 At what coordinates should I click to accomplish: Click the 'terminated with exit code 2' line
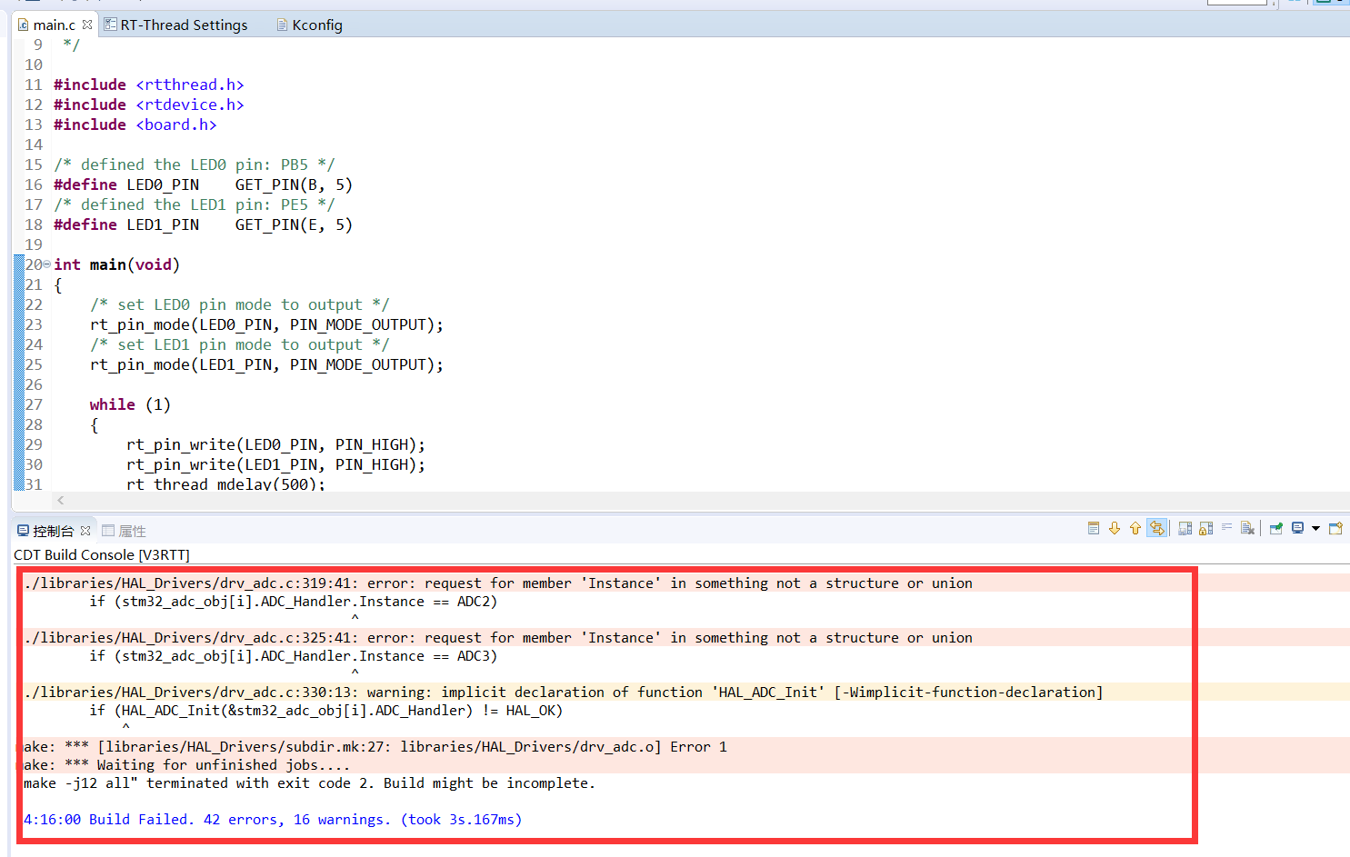pyautogui.click(x=309, y=783)
